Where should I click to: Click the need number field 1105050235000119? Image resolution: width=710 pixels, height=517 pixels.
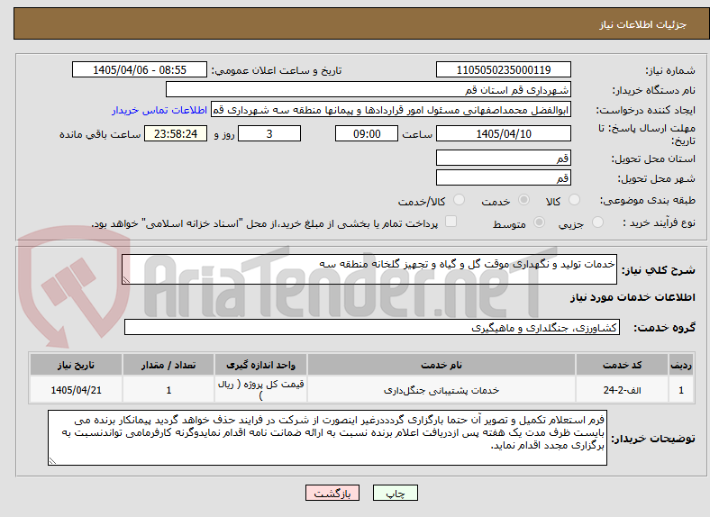(503, 69)
